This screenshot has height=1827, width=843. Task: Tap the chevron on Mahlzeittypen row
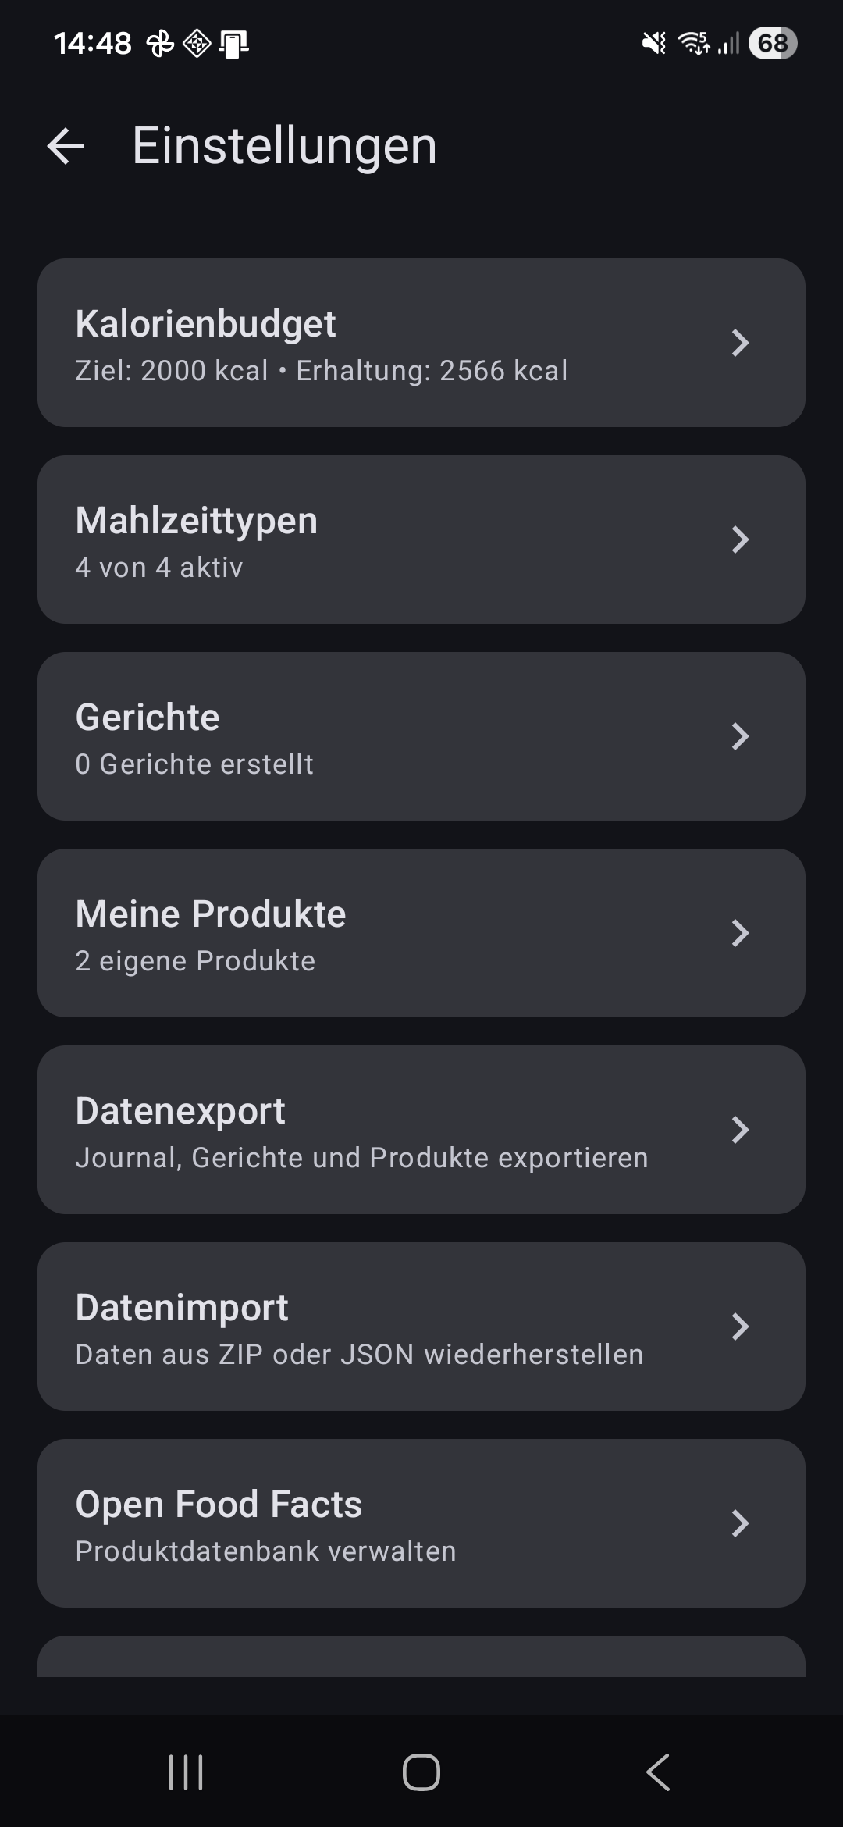740,540
